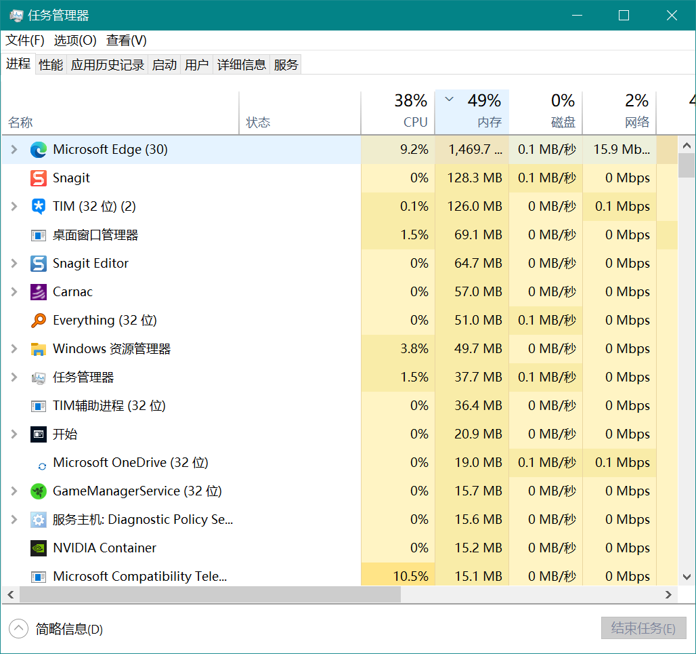Select the NVIDIA Container process name
696x654 pixels.
pos(104,548)
